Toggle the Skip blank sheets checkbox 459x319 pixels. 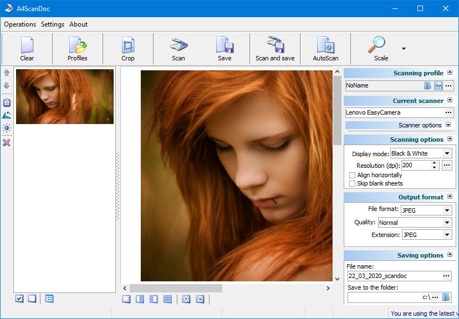352,183
